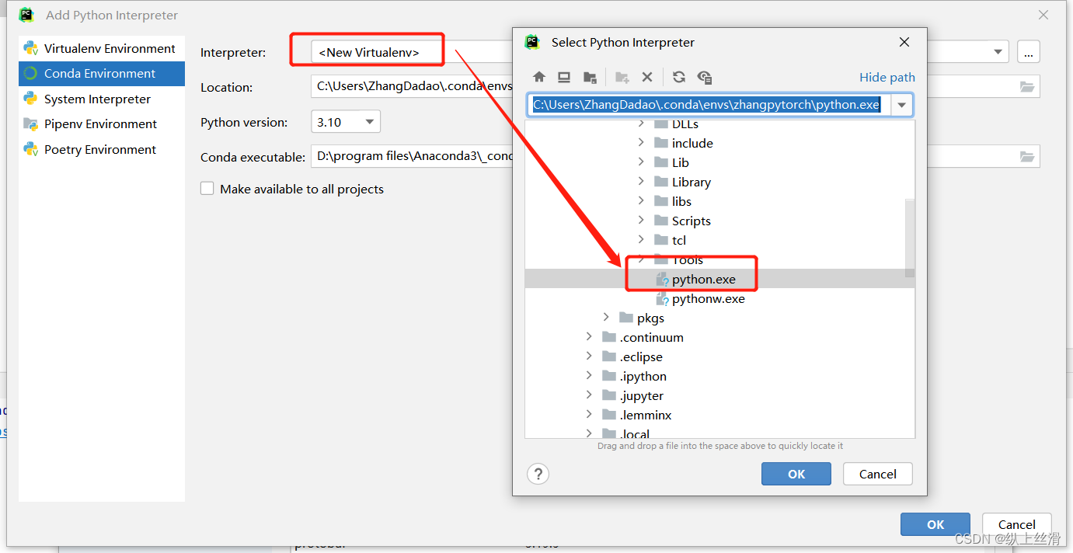
Task: Expand the libs folder
Action: point(641,201)
